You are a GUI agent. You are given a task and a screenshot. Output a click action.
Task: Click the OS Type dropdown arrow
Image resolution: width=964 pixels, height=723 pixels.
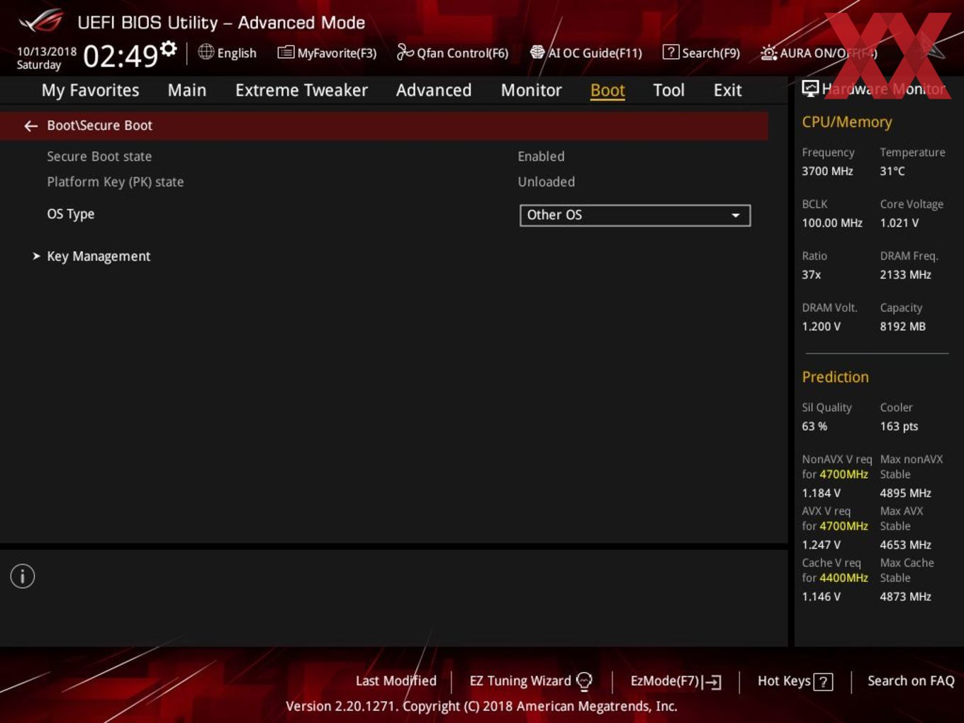click(736, 215)
